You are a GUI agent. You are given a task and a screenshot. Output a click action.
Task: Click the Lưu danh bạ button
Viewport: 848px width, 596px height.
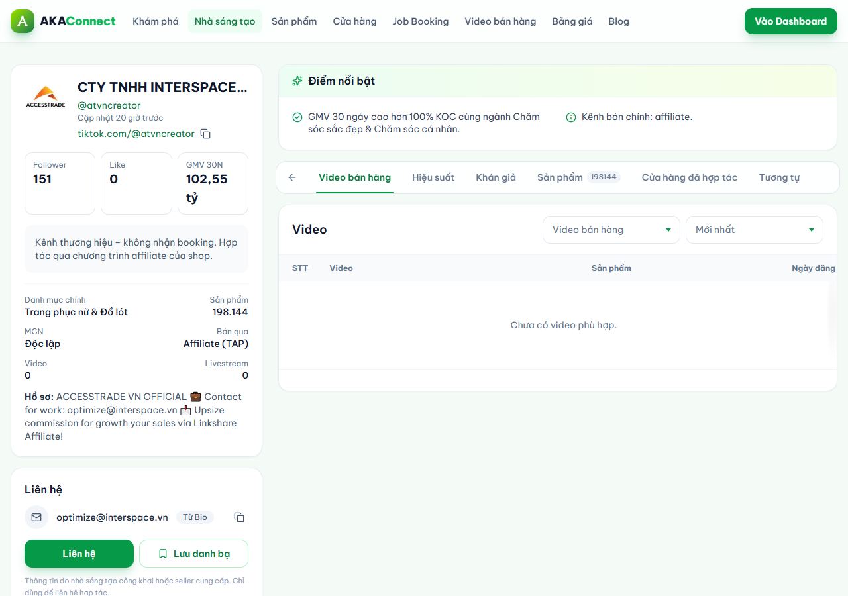tap(193, 554)
